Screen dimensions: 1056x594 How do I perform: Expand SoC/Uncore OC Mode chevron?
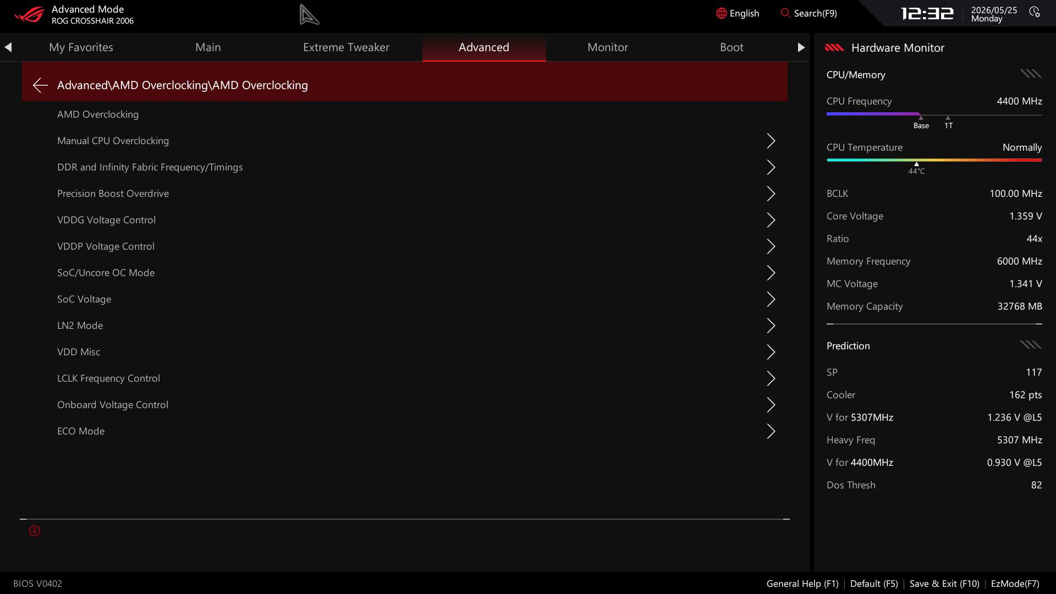pos(771,273)
